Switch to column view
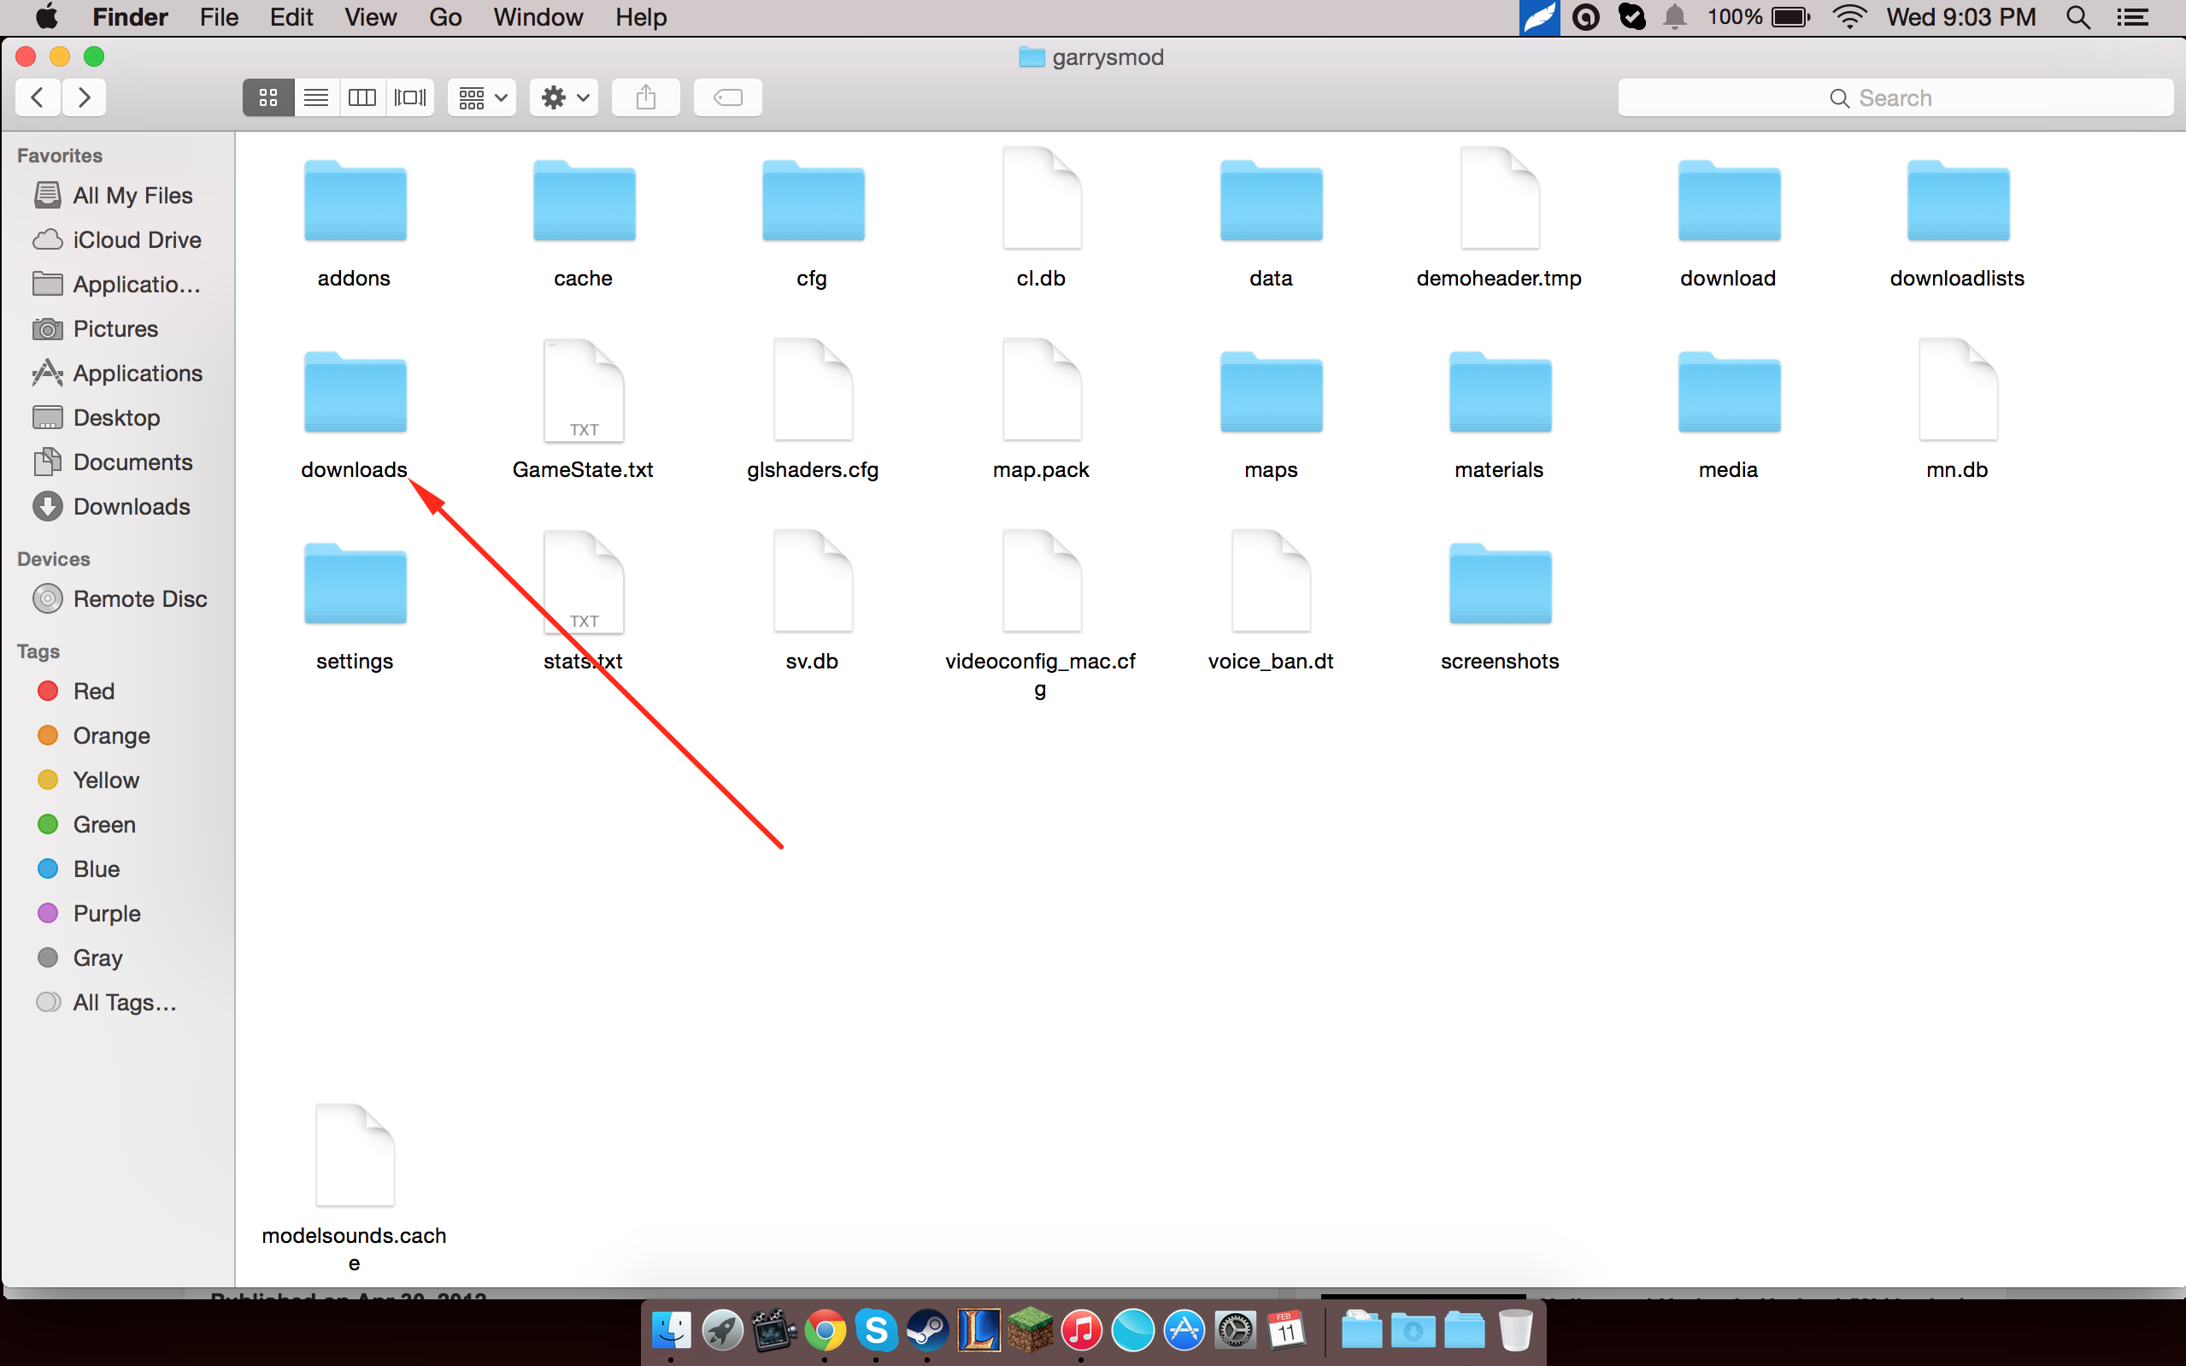 [362, 97]
